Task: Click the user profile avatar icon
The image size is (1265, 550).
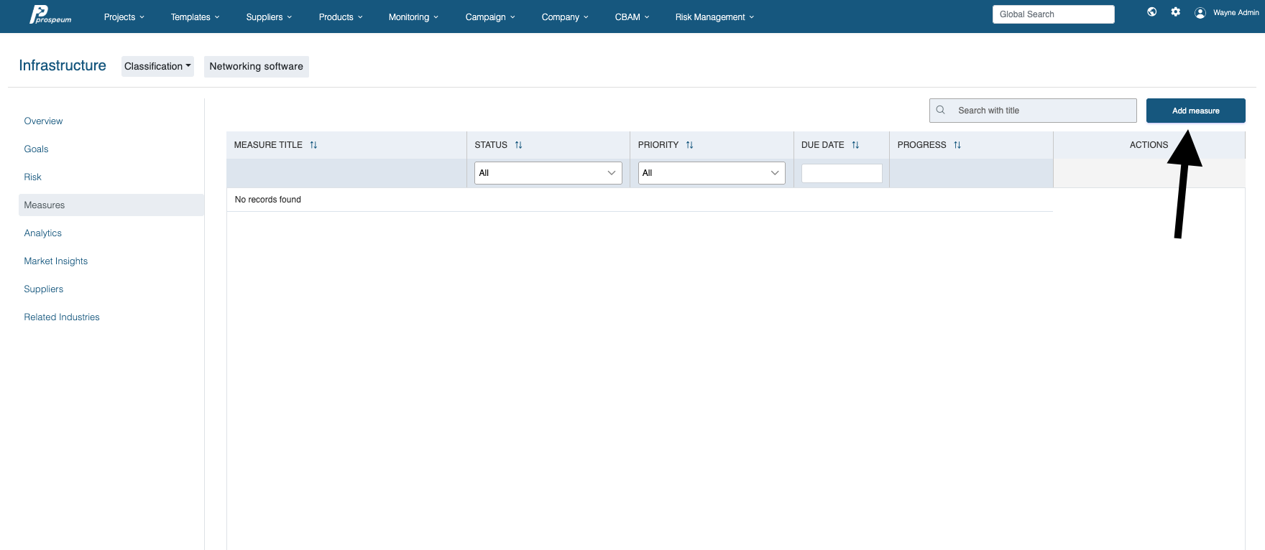Action: [1200, 12]
